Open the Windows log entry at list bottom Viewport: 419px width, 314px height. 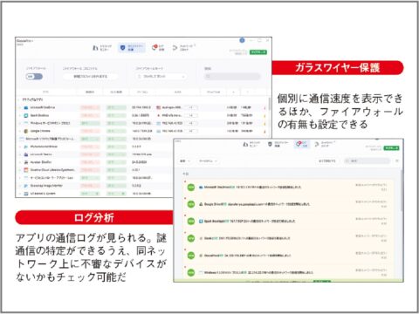288,273
